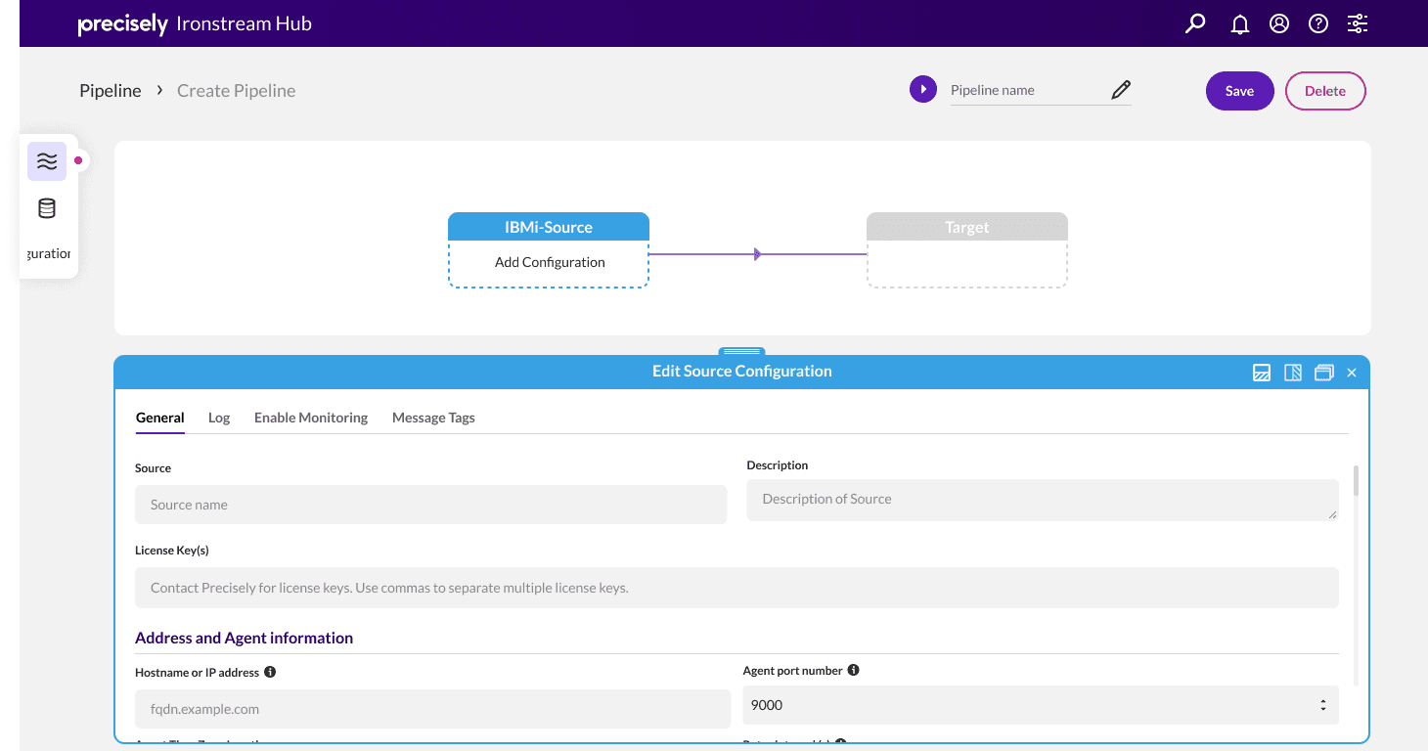Select the database icon in the sidebar
Image resolution: width=1428 pixels, height=751 pixels.
click(47, 208)
